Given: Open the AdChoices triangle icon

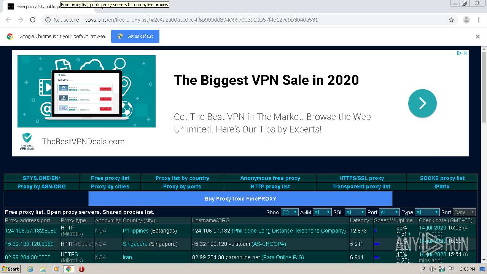Looking at the screenshot, I should (459, 53).
